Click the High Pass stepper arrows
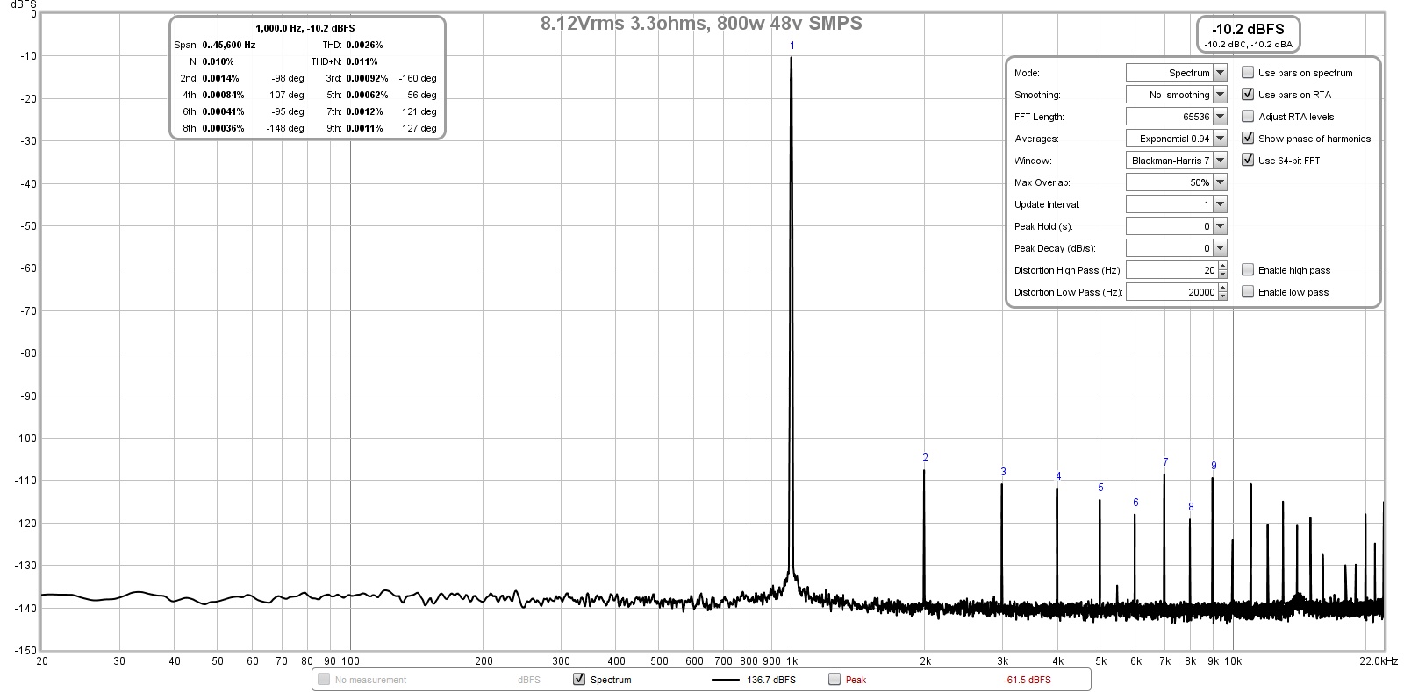 coord(1222,270)
